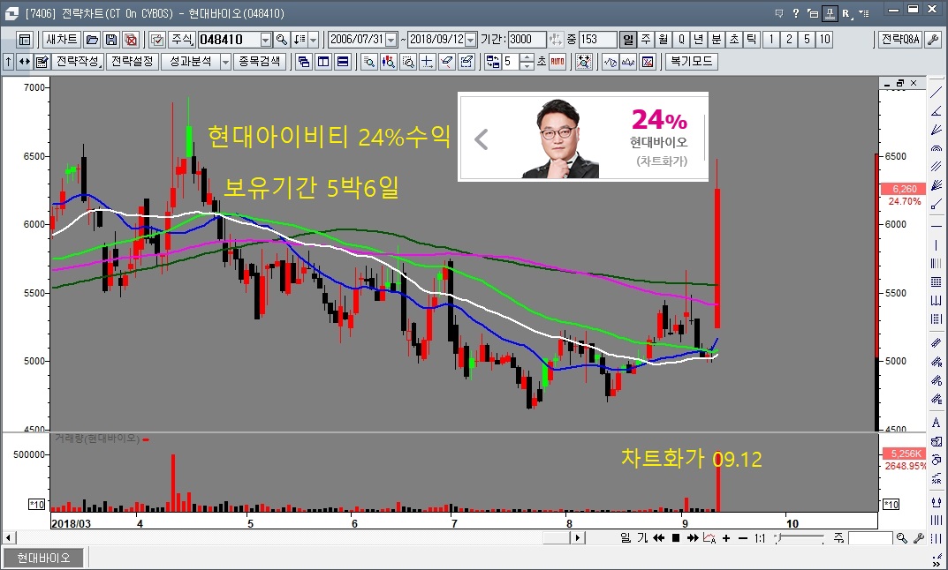
Task: Click the bottom bar magnifier icon
Action: tap(901, 538)
